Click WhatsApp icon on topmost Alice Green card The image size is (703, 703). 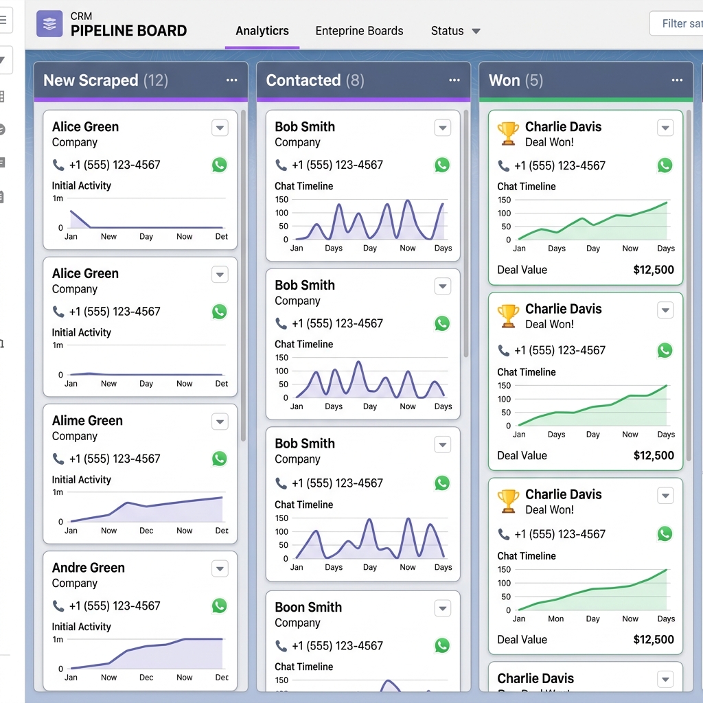point(219,165)
